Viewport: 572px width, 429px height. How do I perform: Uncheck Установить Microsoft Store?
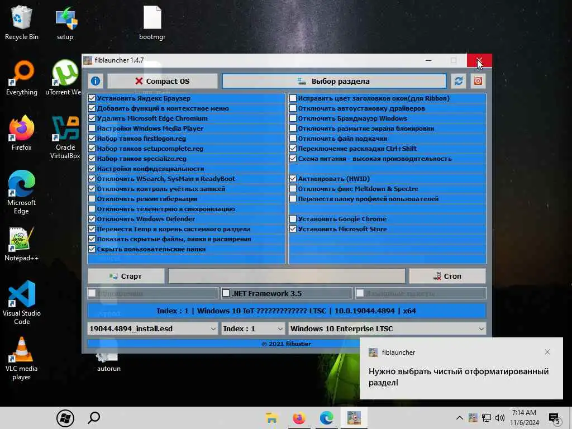pos(293,229)
